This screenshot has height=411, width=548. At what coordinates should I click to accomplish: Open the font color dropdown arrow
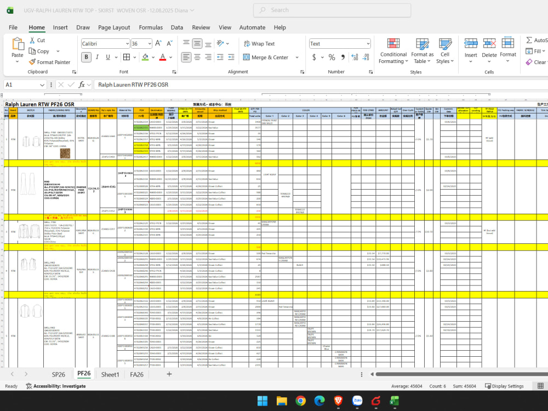(170, 58)
